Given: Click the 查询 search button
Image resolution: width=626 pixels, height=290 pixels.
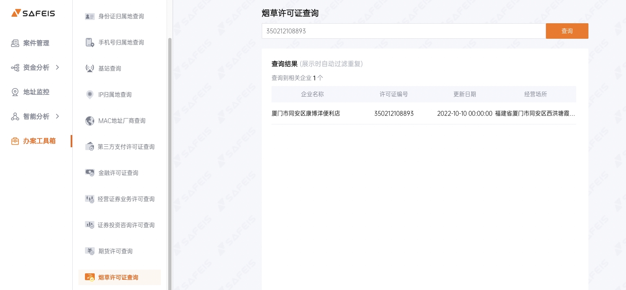Looking at the screenshot, I should coord(567,31).
